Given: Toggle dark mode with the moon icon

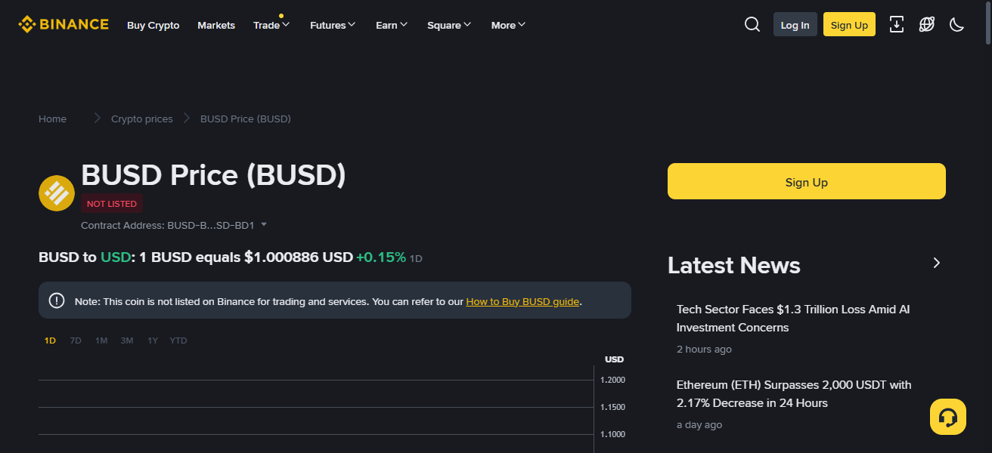Looking at the screenshot, I should (956, 24).
